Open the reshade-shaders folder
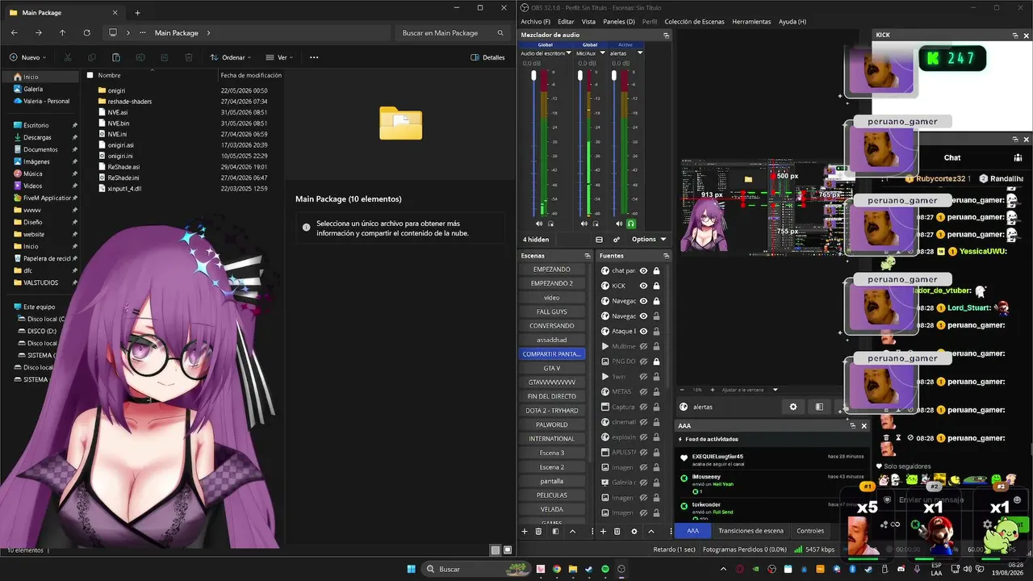The width and height of the screenshot is (1033, 581). (x=130, y=102)
